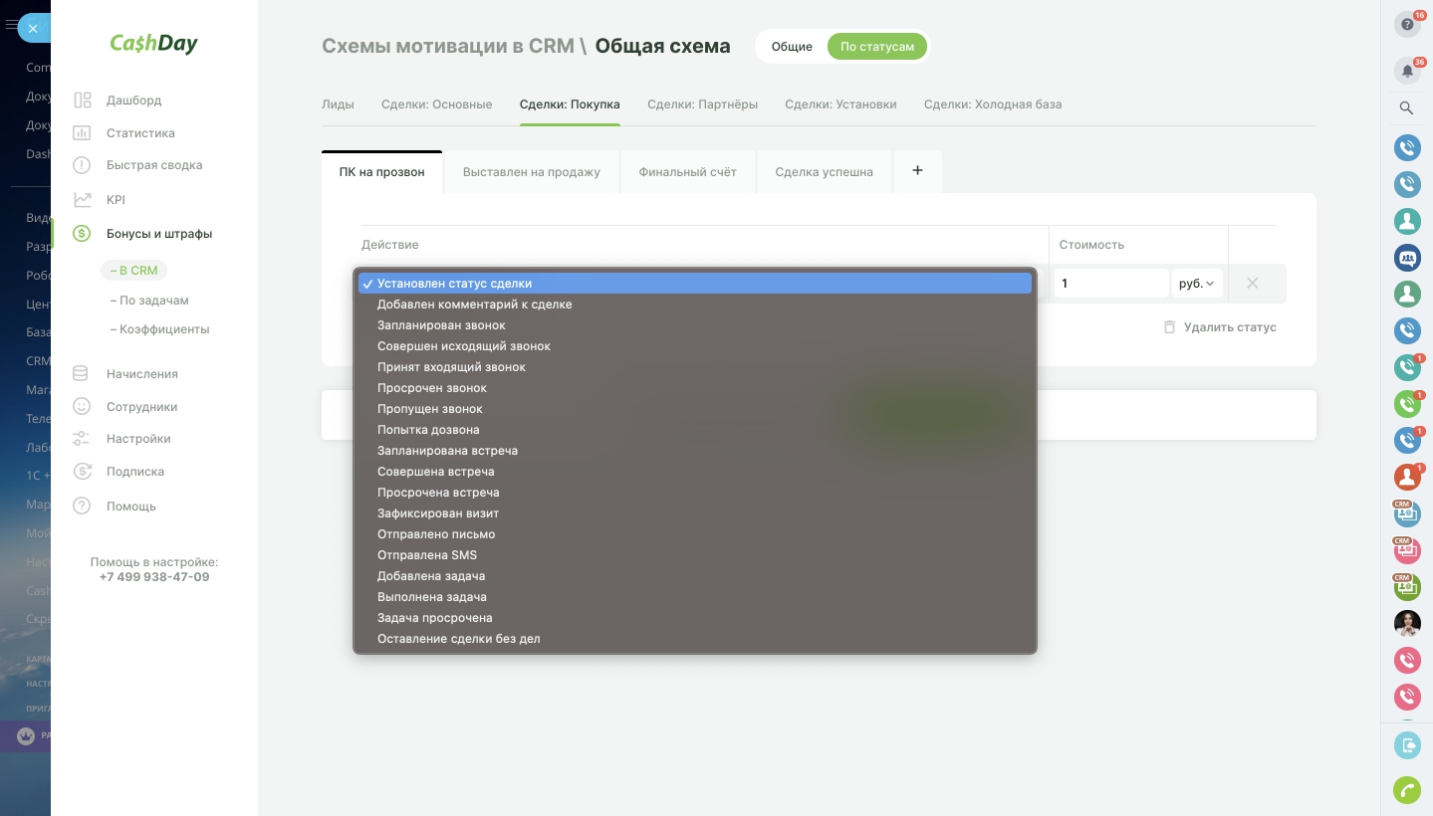Choose Пропущен звонок option
The height and width of the screenshot is (816, 1433).
(x=695, y=409)
